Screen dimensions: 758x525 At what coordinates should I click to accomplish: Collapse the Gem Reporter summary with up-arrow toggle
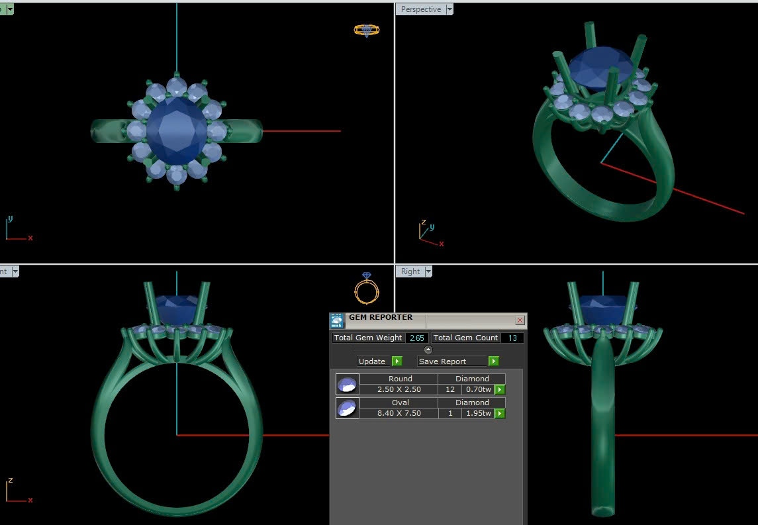pyautogui.click(x=428, y=350)
